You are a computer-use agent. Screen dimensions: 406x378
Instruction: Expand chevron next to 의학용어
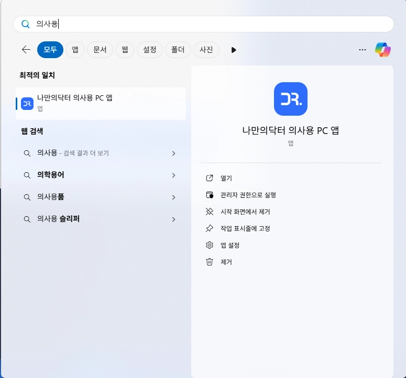[173, 175]
